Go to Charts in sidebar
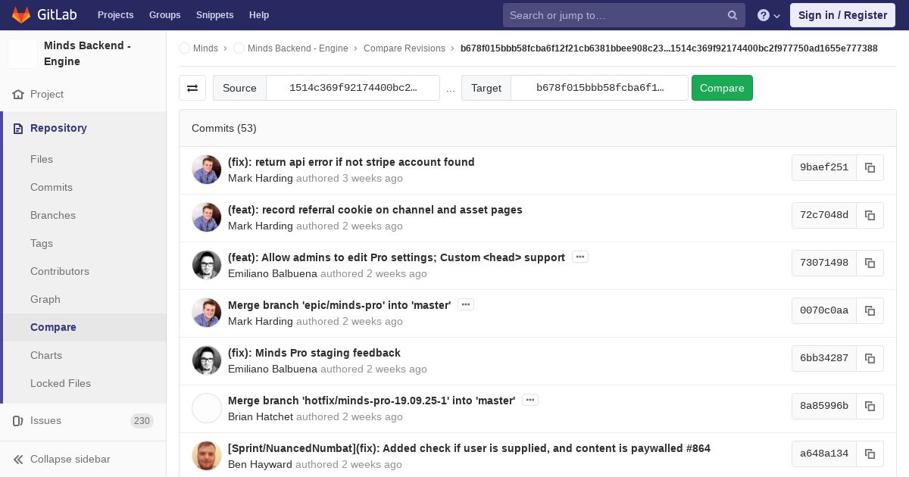909x477 pixels. point(46,356)
